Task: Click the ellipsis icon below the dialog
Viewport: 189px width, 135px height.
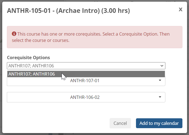Action: point(51,134)
